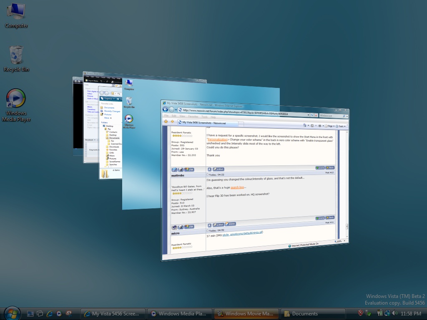This screenshot has width=427, height=320.
Task: Open the Start menu orb
Action: pyautogui.click(x=12, y=313)
